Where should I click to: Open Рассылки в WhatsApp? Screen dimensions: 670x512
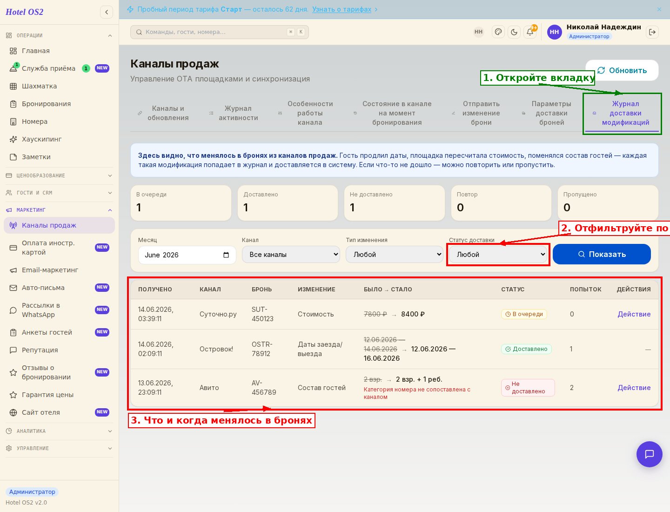pos(59,310)
